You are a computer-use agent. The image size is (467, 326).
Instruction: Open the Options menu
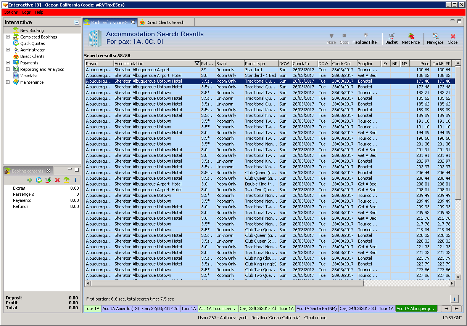[11, 12]
